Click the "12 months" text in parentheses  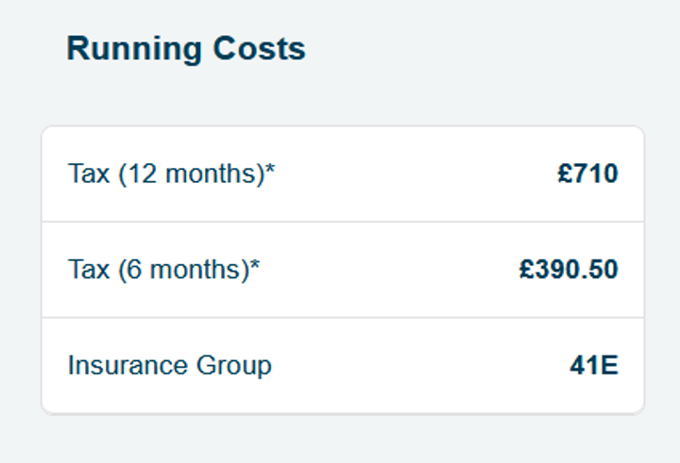click(191, 174)
